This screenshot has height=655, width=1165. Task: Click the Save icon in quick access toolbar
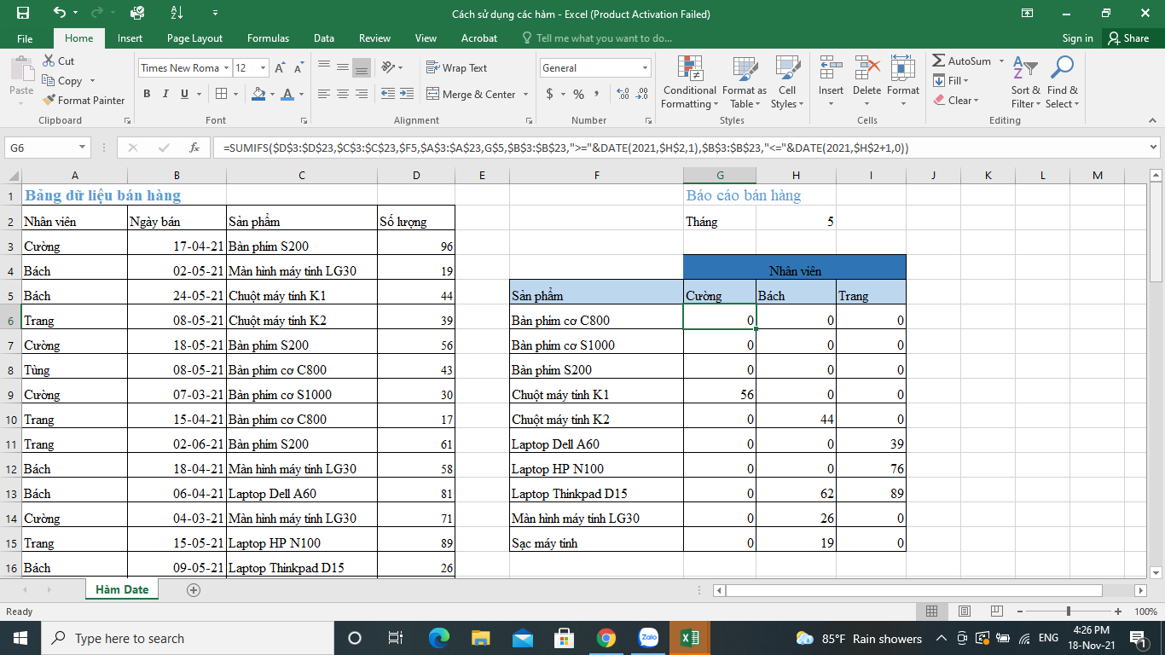tap(23, 14)
